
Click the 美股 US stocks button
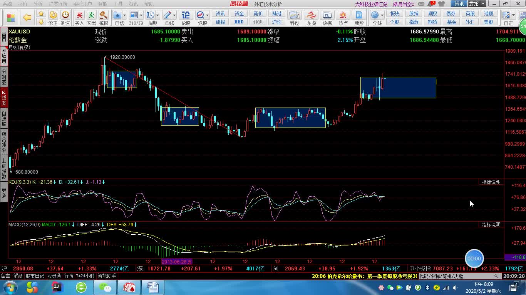(489, 22)
